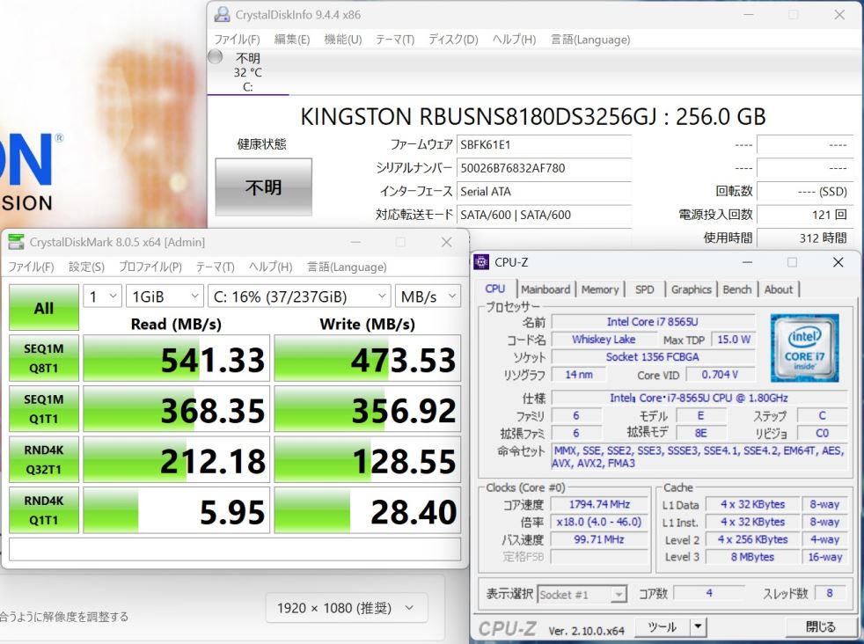The image size is (864, 644).
Task: Open the drive dropdown showing C: 16%
Action: point(299,296)
